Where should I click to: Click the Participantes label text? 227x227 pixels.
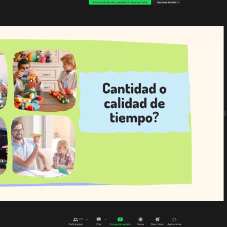(75, 224)
